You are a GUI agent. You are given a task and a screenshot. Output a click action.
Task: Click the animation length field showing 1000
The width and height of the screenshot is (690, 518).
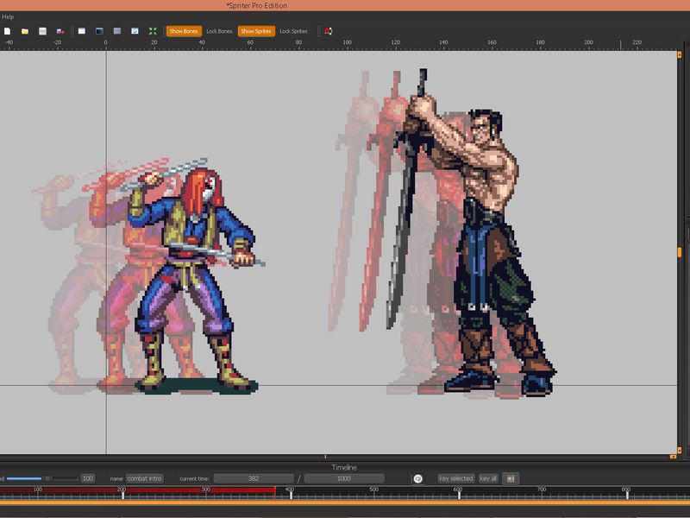[x=344, y=479]
